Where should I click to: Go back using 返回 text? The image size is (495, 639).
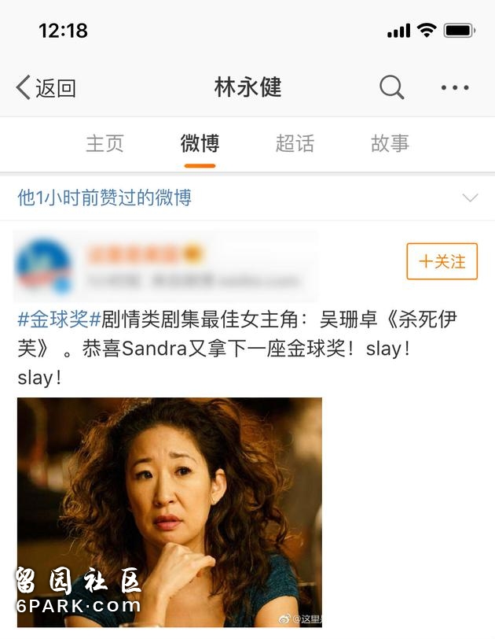(x=56, y=87)
